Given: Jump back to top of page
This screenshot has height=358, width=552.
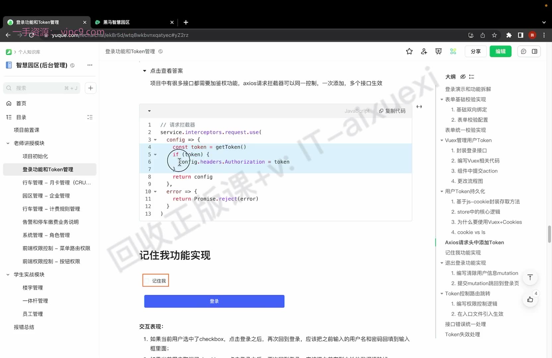Looking at the screenshot, I should [x=530, y=277].
